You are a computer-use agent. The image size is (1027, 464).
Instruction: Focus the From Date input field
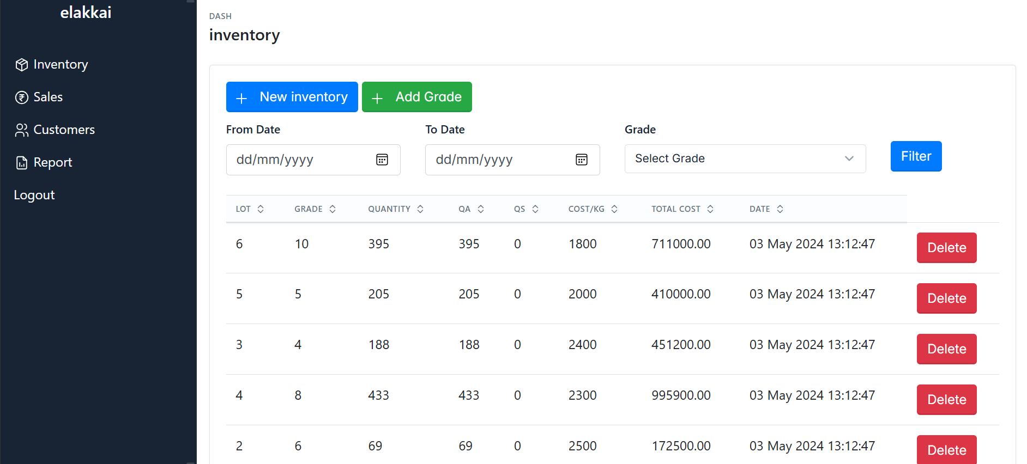click(x=300, y=160)
